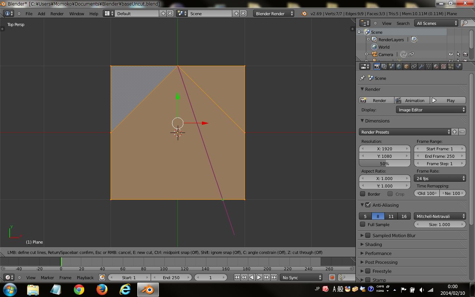Image resolution: width=475 pixels, height=297 pixels.
Task: Open the Texture properties tab (checker icon)
Action: pyautogui.click(x=443, y=66)
